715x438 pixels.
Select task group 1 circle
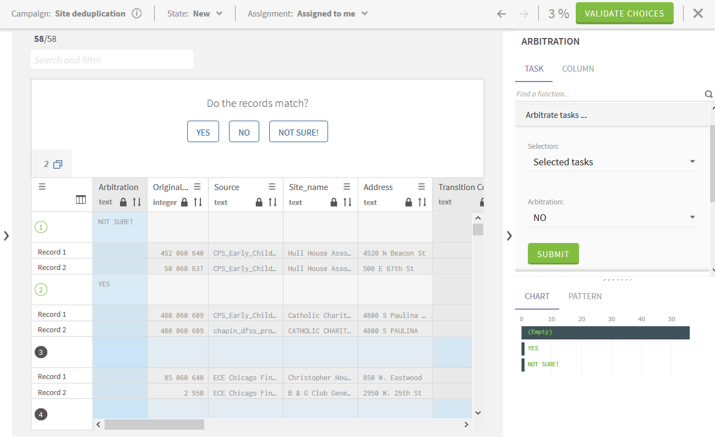click(41, 227)
